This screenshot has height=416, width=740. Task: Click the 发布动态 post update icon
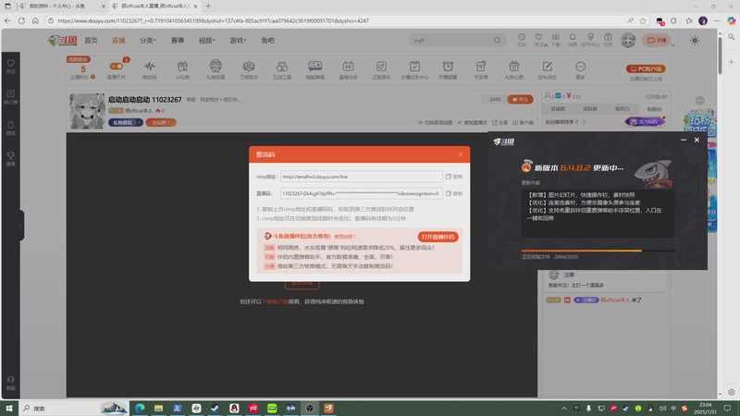[547, 69]
